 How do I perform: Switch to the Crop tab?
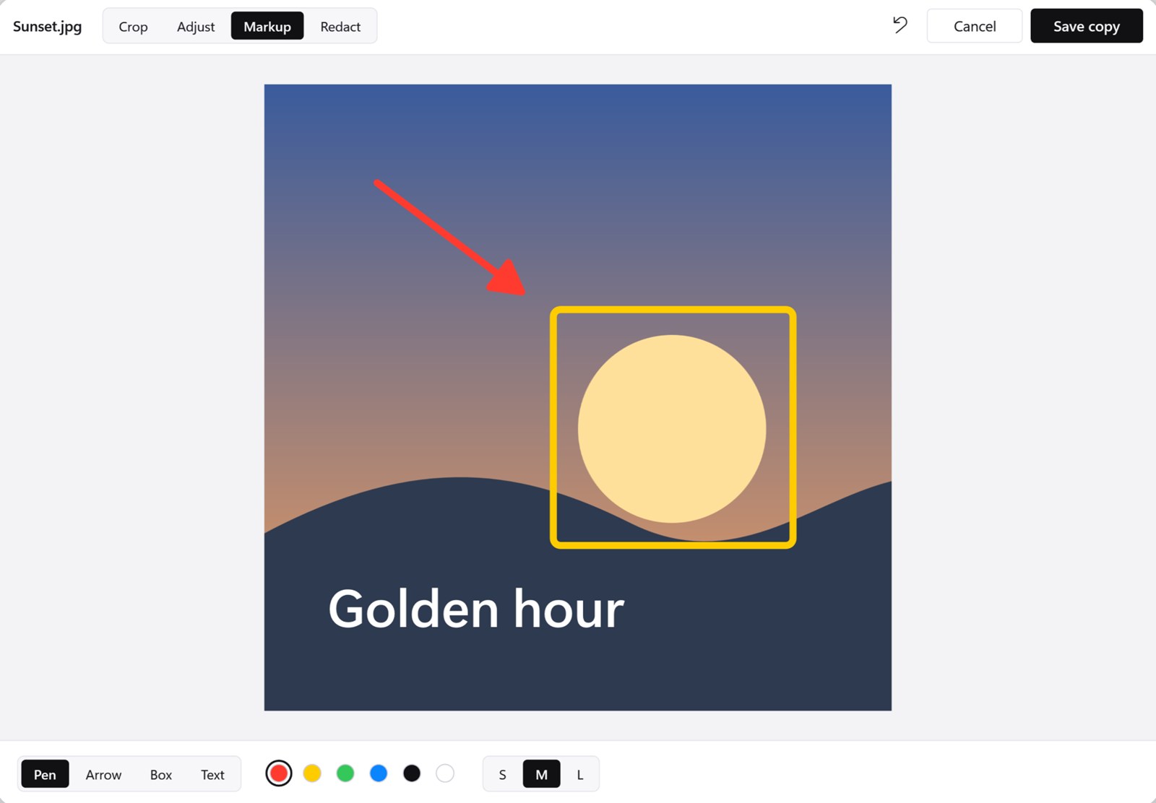(x=133, y=26)
